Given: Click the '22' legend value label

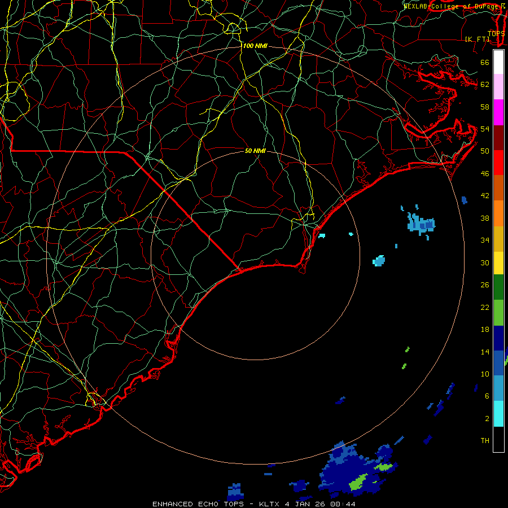Looking at the screenshot, I should click(x=485, y=307).
